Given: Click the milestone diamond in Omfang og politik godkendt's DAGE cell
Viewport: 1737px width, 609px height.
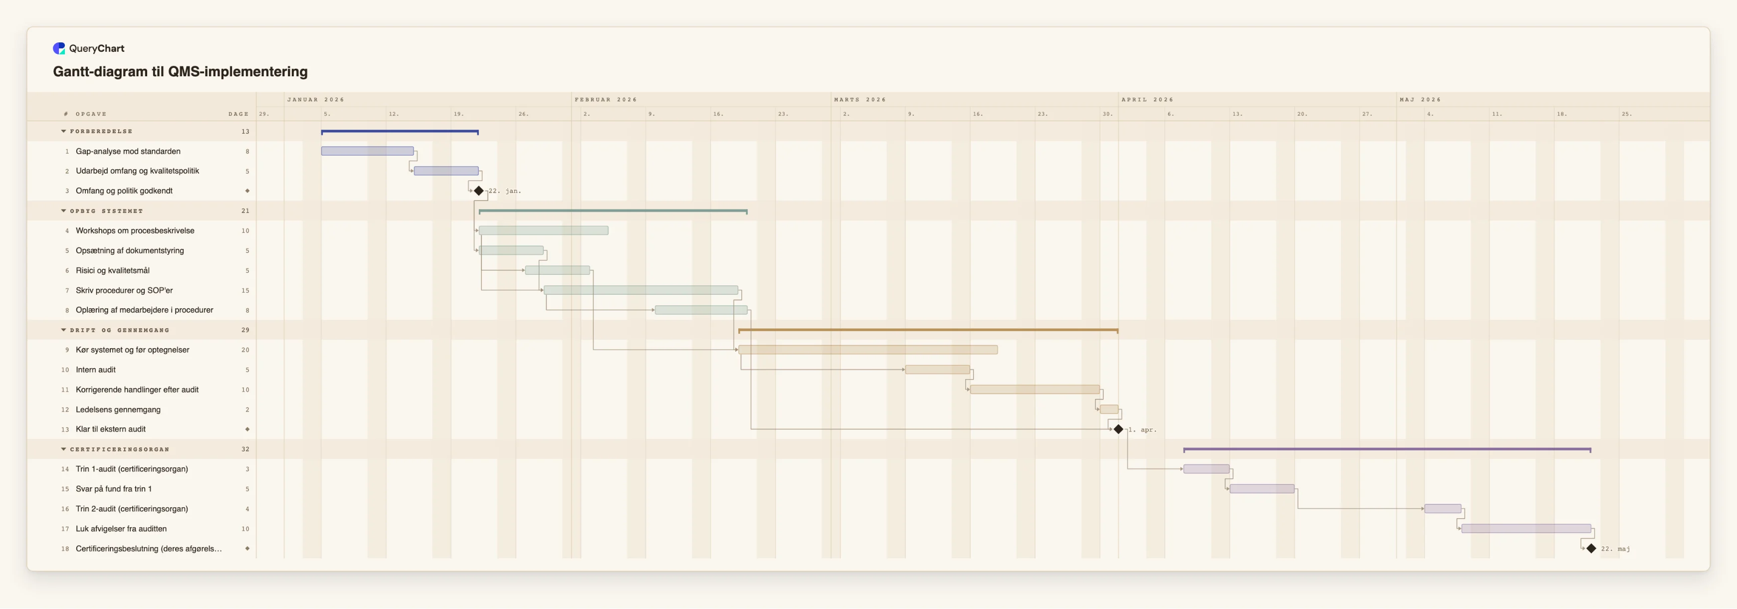Looking at the screenshot, I should (x=247, y=191).
